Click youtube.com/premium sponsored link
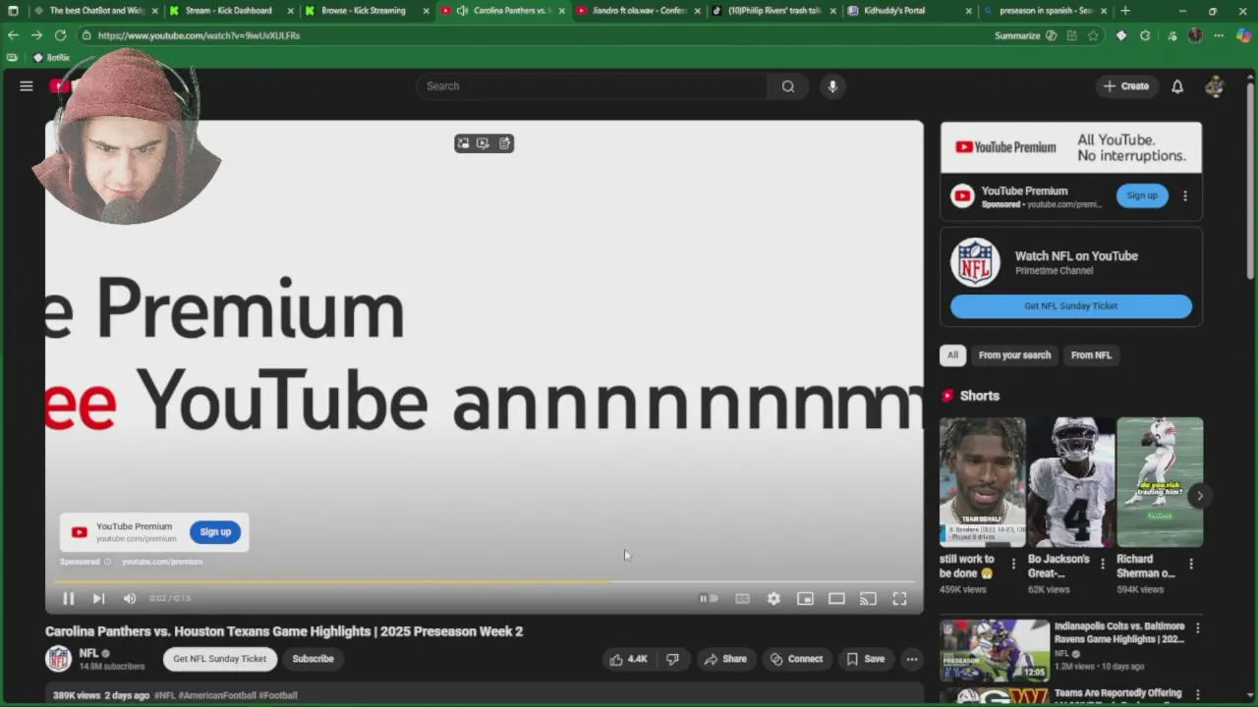Image resolution: width=1258 pixels, height=707 pixels. click(x=162, y=562)
